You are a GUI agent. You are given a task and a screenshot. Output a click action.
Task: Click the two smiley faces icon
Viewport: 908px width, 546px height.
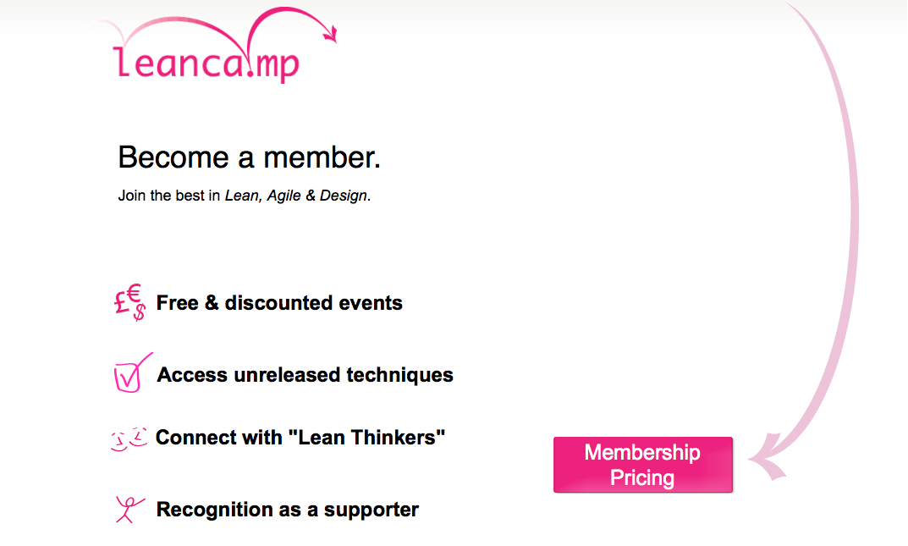[x=129, y=438]
